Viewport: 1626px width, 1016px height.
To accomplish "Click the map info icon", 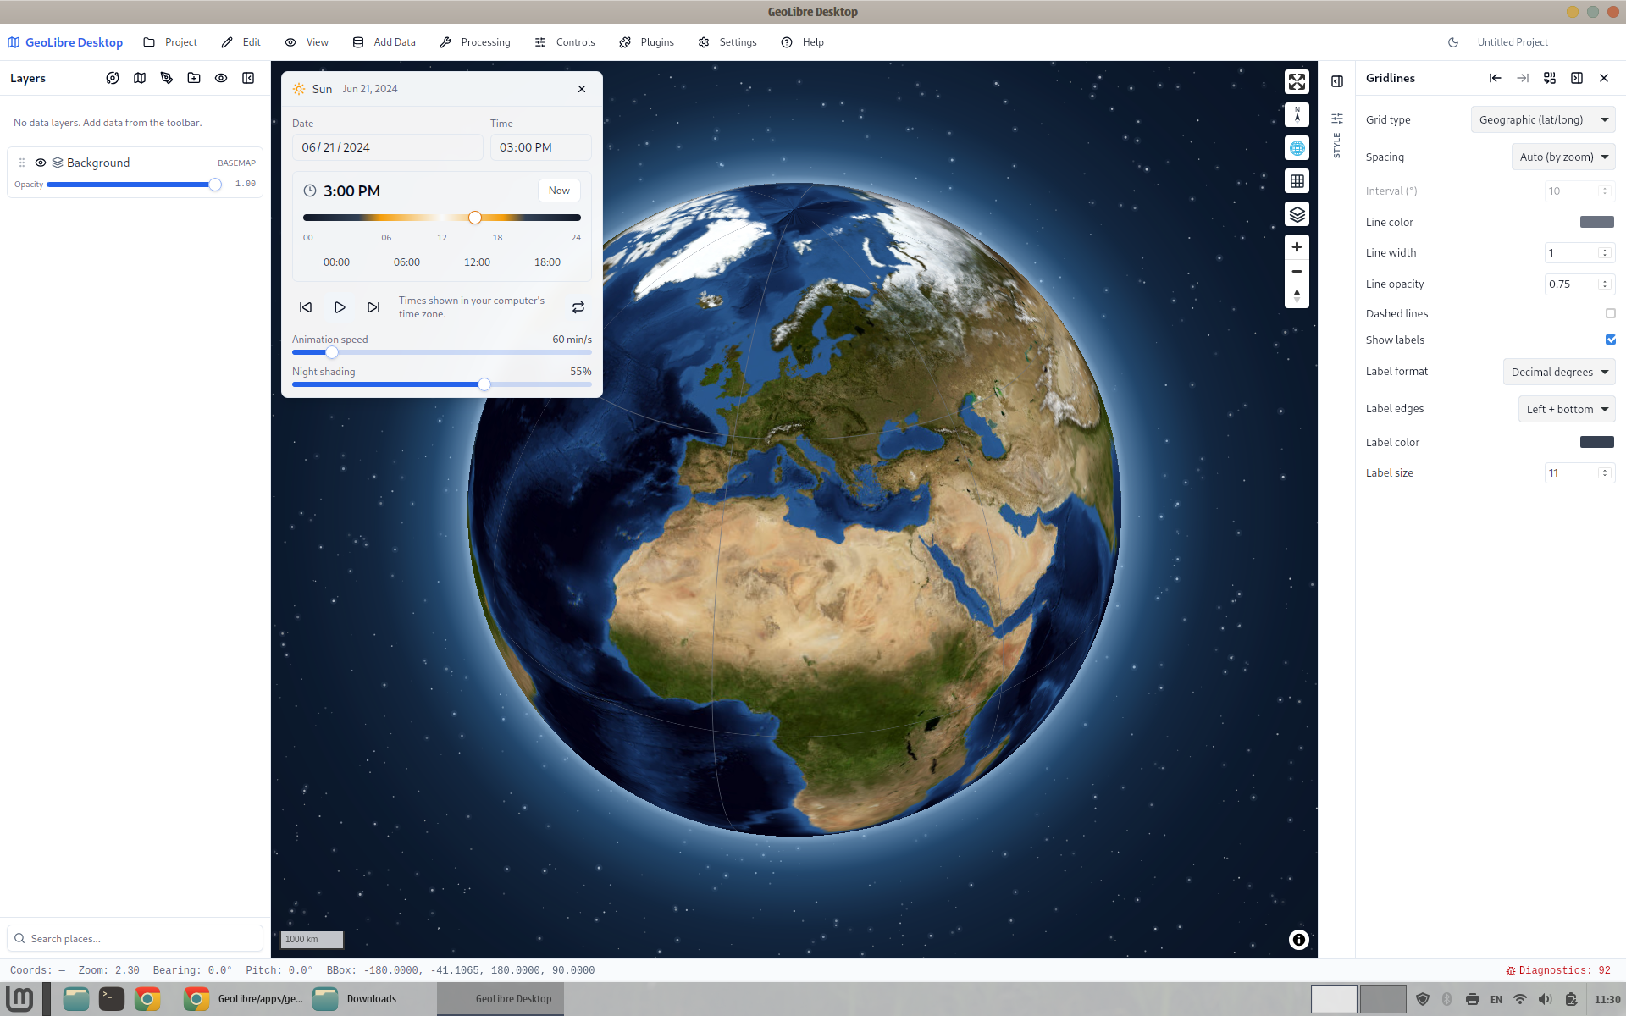I will (1298, 940).
